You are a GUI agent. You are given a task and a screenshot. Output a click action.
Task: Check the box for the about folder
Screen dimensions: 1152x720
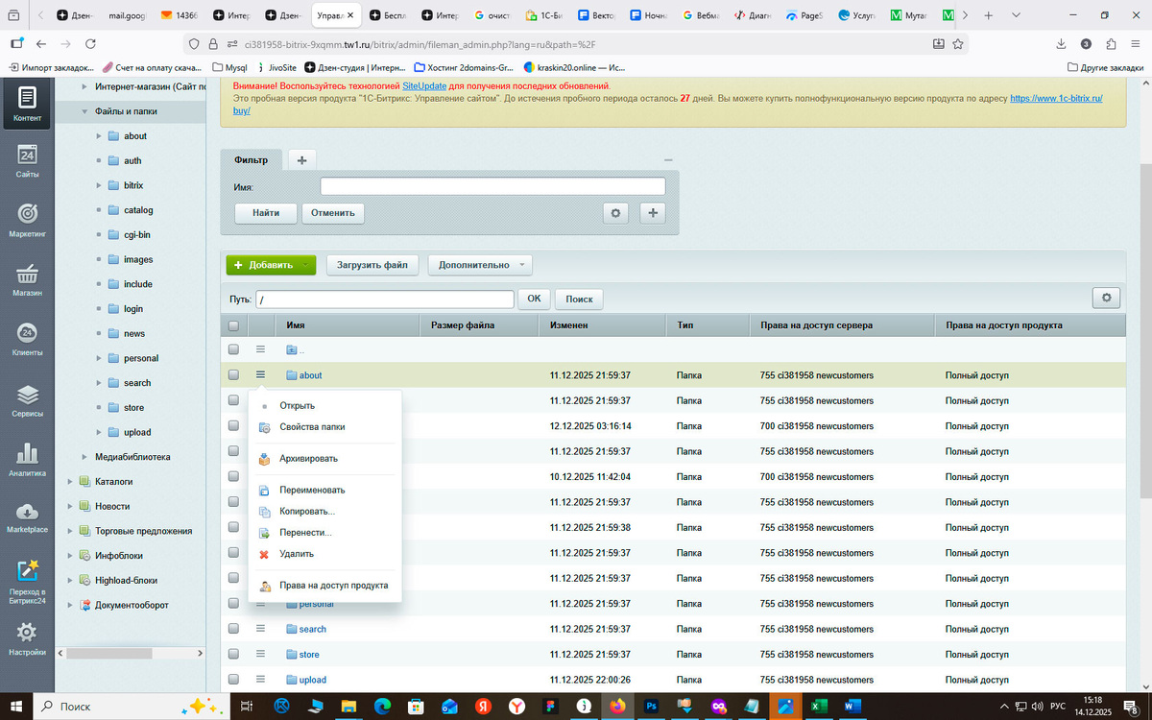coord(233,374)
